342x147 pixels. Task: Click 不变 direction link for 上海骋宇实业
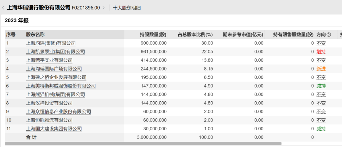pos(321,60)
